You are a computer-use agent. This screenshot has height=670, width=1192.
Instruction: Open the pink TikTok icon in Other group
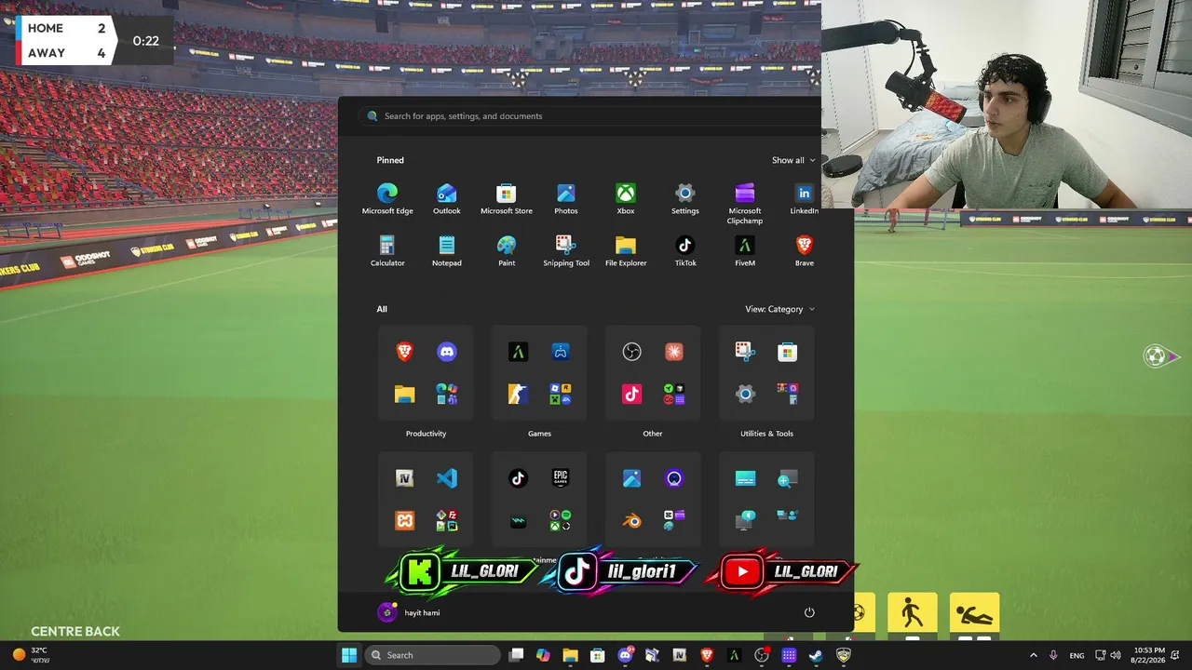[631, 394]
